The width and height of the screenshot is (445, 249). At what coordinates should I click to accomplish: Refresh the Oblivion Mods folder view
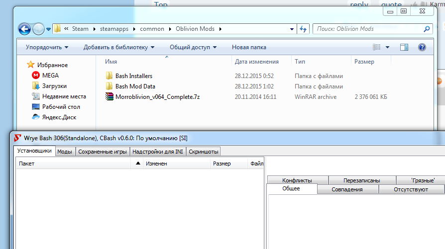(303, 29)
